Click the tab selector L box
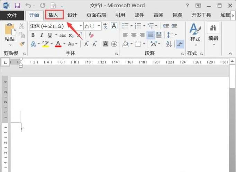236x172 pixels. click(x=5, y=62)
